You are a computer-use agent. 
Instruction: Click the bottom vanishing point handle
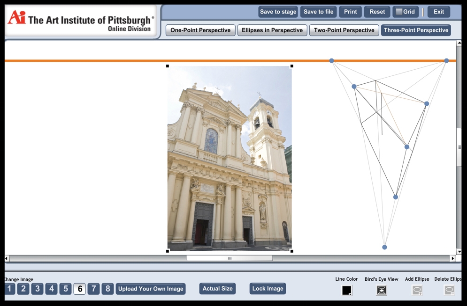[x=384, y=247]
